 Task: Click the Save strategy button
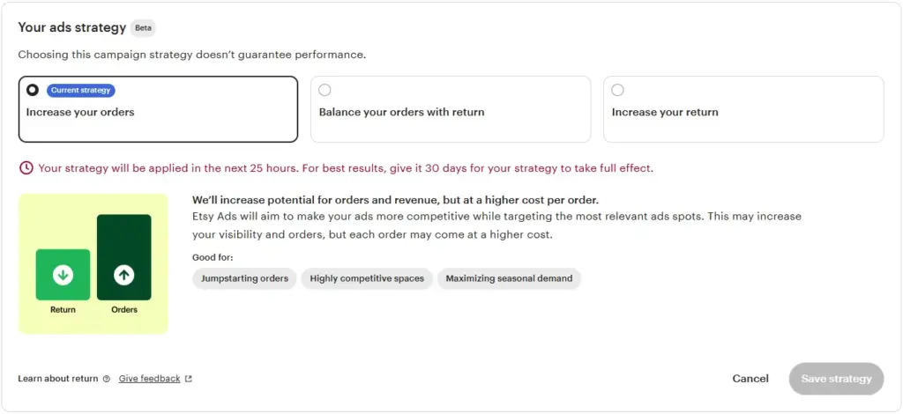tap(836, 379)
